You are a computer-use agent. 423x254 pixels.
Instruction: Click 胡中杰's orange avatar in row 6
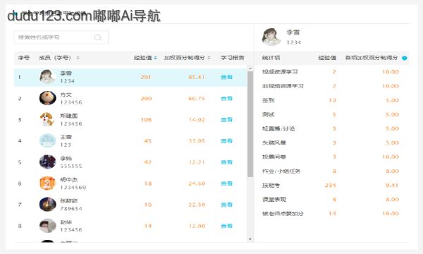click(x=47, y=183)
